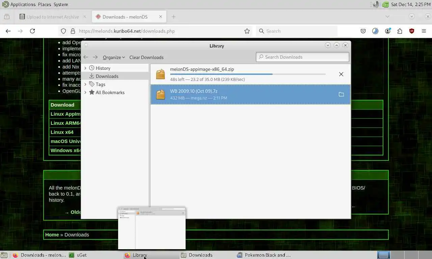Close the Upload to Internet Archive tab

(85, 17)
